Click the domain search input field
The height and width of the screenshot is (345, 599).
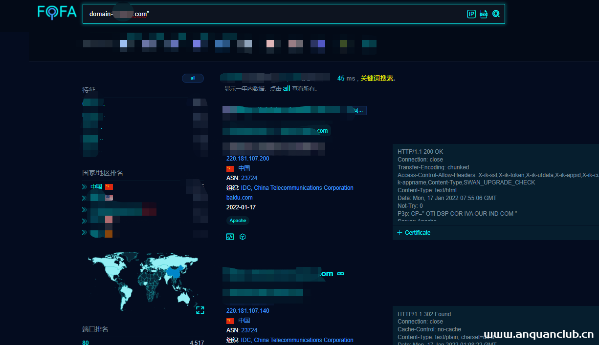[x=274, y=14]
